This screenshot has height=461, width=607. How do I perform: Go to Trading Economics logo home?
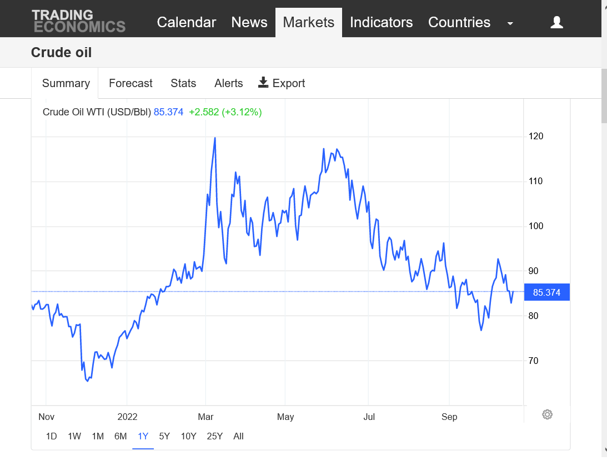[79, 21]
